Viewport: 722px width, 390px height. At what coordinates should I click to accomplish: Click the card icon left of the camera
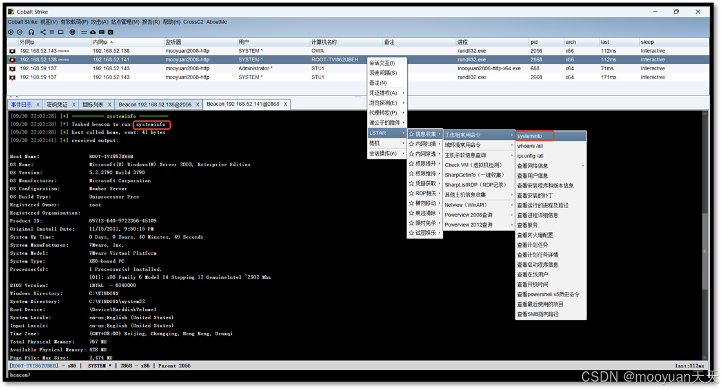101,32
